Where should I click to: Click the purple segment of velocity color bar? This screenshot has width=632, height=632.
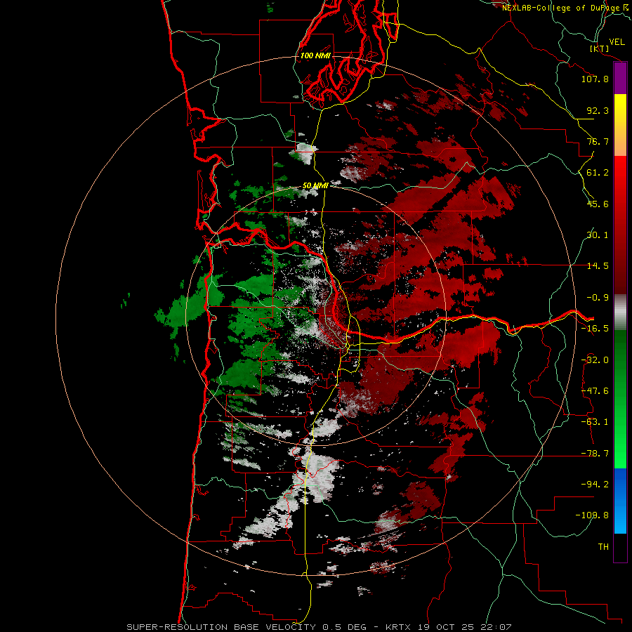point(620,79)
